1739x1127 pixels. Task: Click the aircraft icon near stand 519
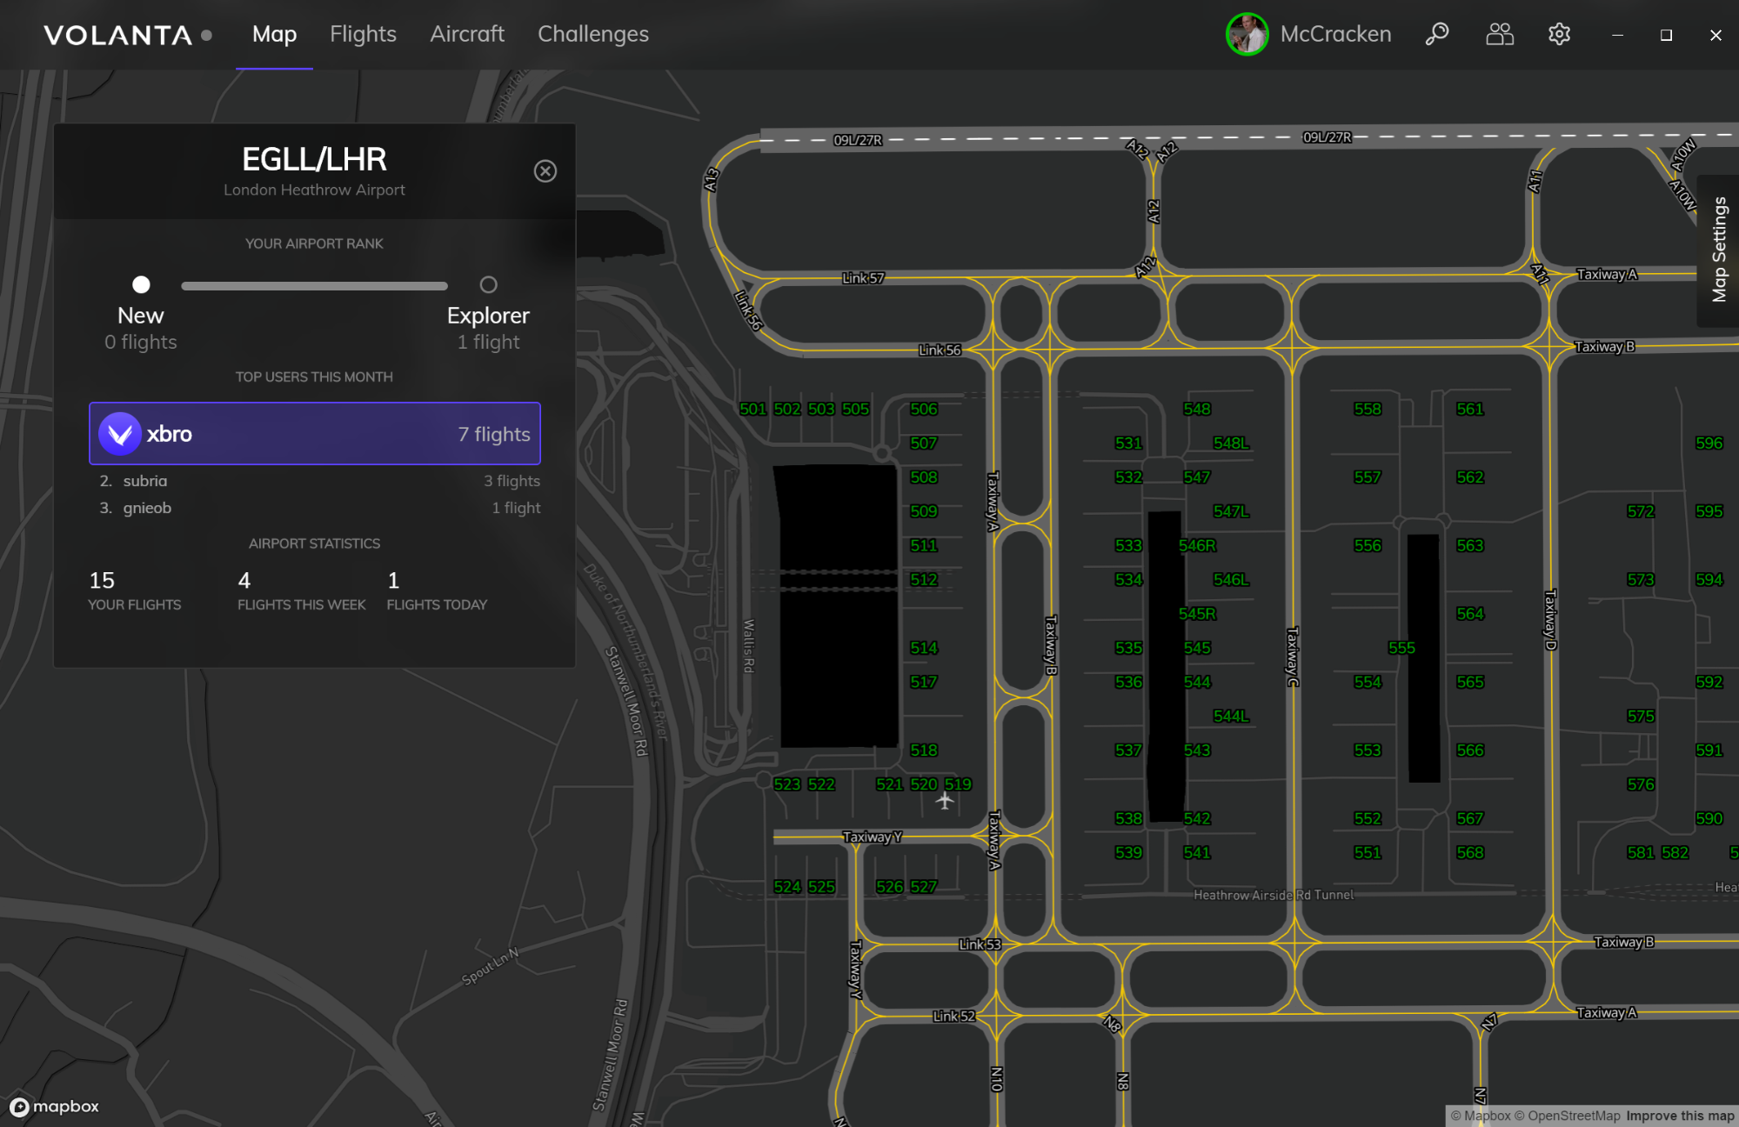945,801
